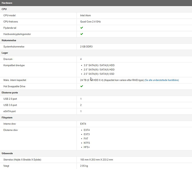Select the Quad Core 2.4 GHz text

click(x=90, y=22)
